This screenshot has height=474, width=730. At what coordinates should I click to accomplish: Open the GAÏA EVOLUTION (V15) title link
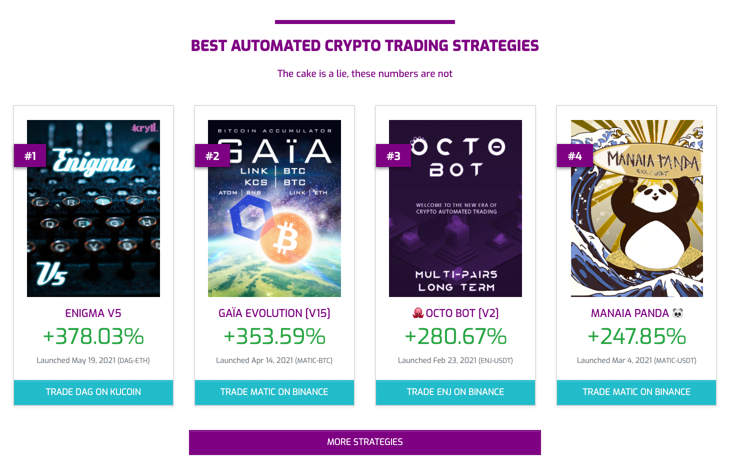(x=274, y=313)
